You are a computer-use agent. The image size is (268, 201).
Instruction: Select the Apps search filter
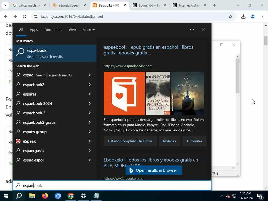coord(34,30)
